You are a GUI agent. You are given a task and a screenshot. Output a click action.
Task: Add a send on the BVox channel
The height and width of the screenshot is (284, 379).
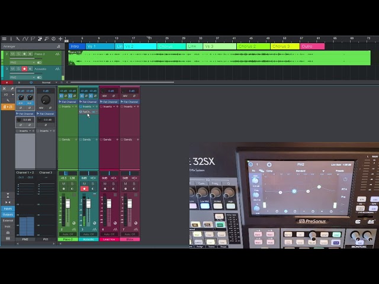(x=138, y=140)
